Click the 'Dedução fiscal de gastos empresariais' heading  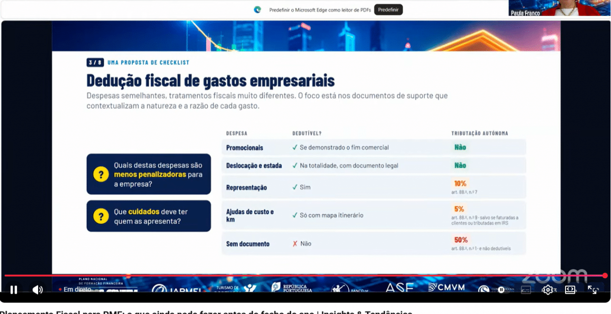211,80
